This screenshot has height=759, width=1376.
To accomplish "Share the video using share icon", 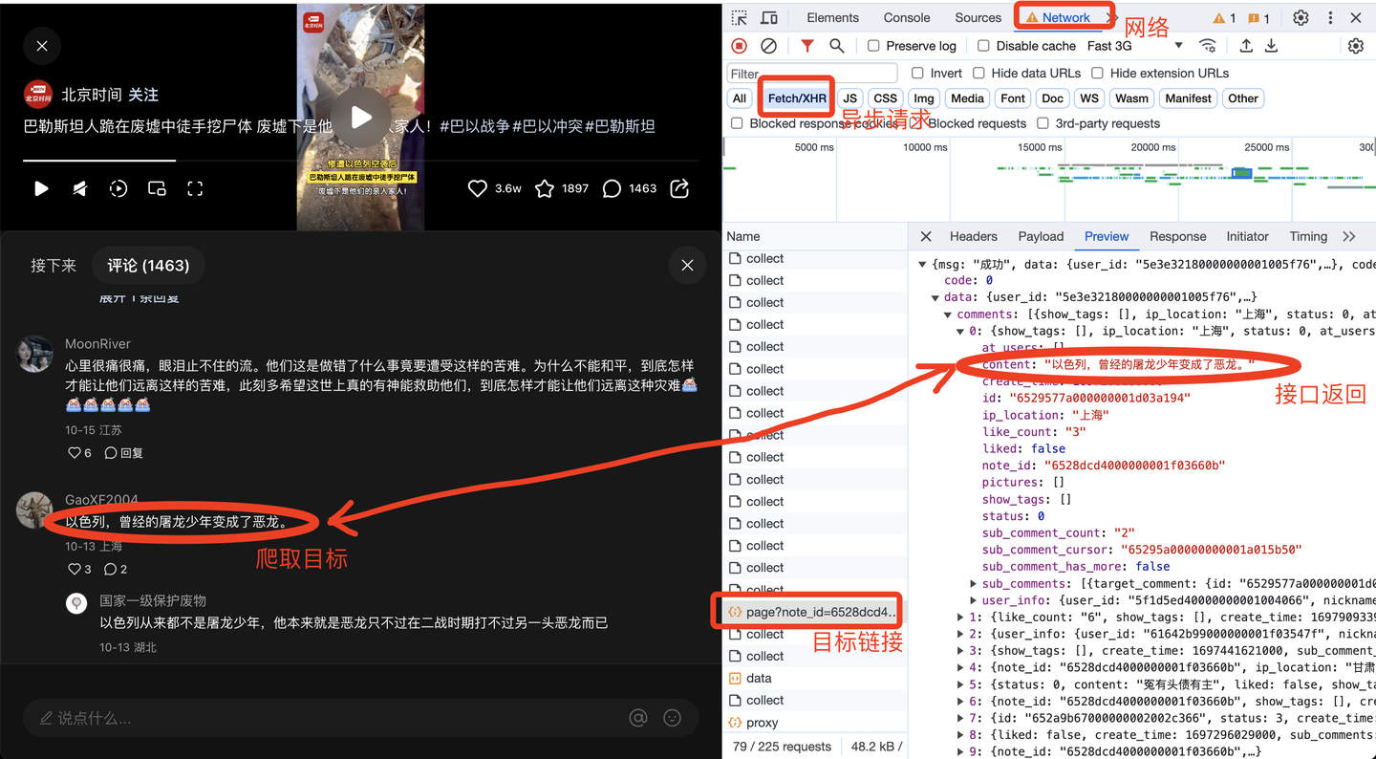I will tap(679, 189).
